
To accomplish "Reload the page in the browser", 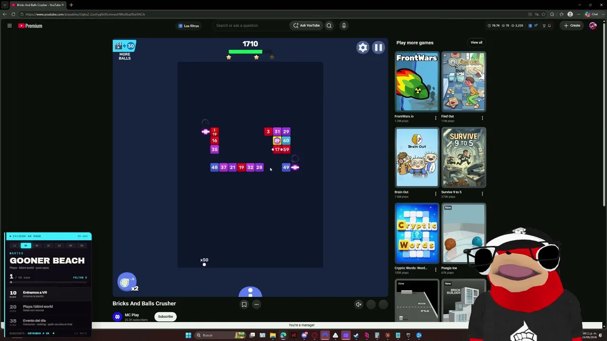I will [13, 14].
